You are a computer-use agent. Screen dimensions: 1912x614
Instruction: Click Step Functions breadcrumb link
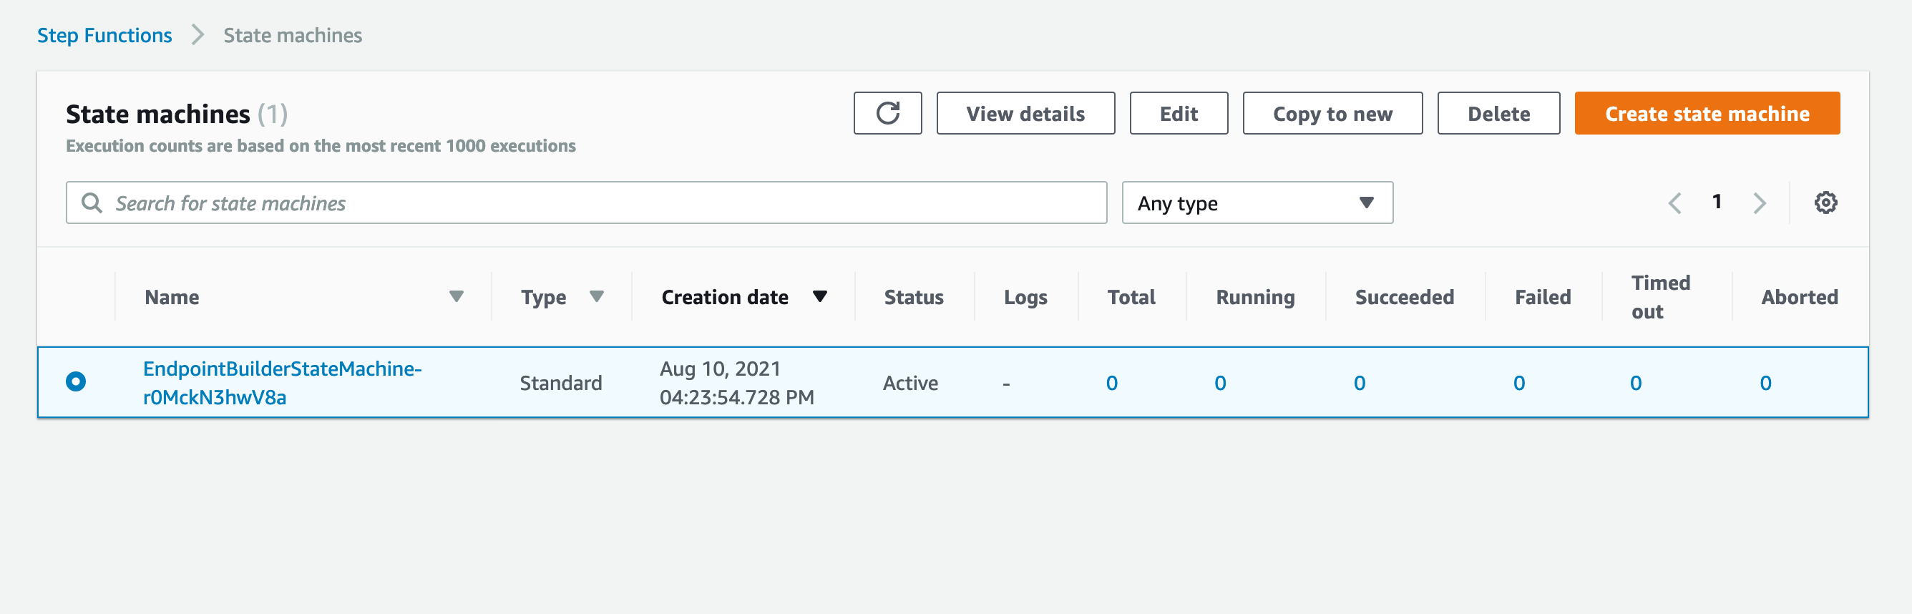pos(104,35)
